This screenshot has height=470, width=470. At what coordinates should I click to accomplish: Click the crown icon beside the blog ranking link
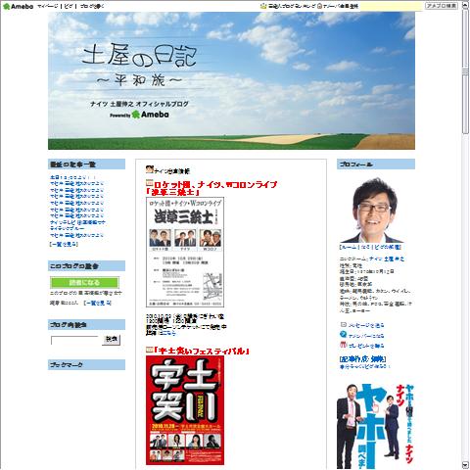point(263,6)
